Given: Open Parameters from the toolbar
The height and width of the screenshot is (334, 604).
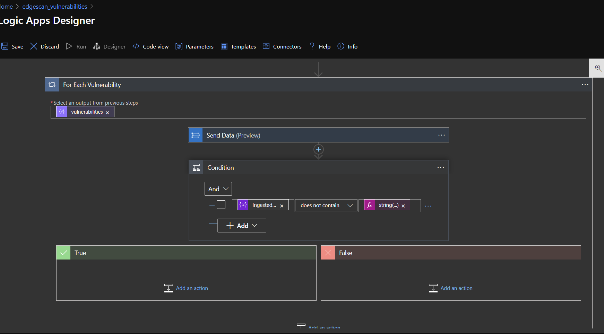Looking at the screenshot, I should 195,46.
